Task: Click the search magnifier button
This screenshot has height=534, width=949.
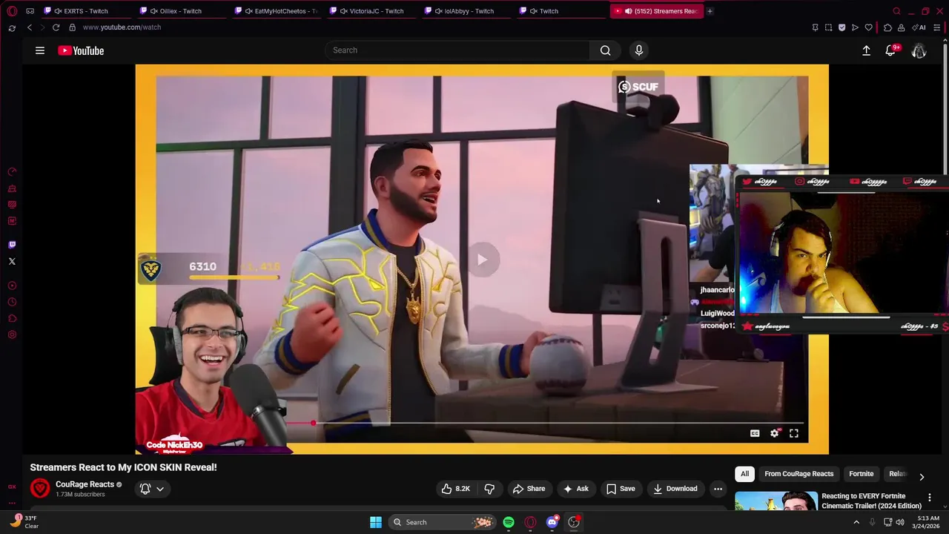Action: point(606,50)
